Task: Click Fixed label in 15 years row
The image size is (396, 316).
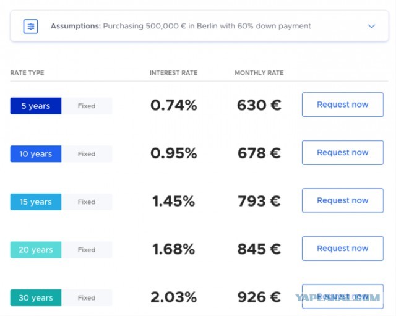Action: click(87, 202)
